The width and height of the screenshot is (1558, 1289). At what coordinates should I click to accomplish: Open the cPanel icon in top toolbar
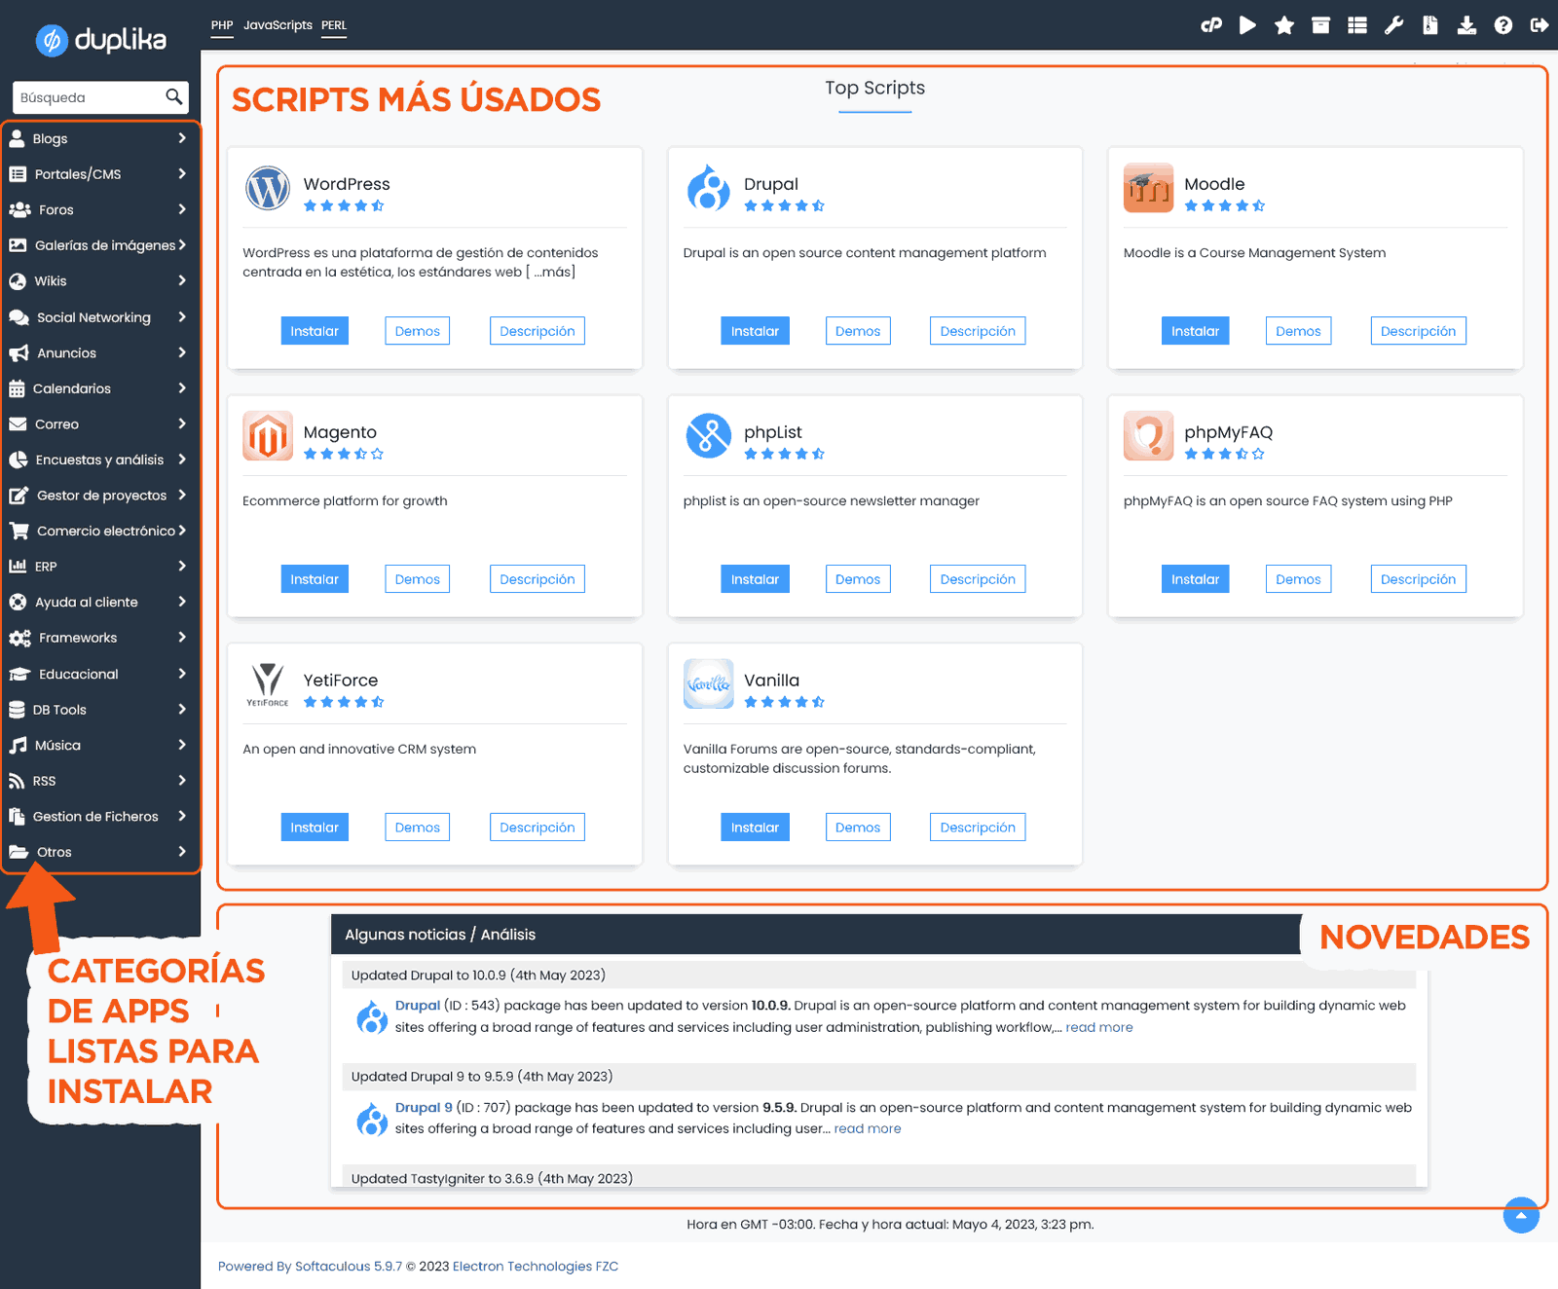click(x=1211, y=25)
